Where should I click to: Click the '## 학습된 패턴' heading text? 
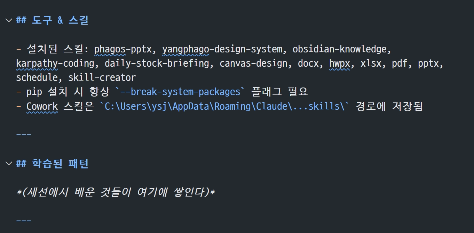point(52,163)
